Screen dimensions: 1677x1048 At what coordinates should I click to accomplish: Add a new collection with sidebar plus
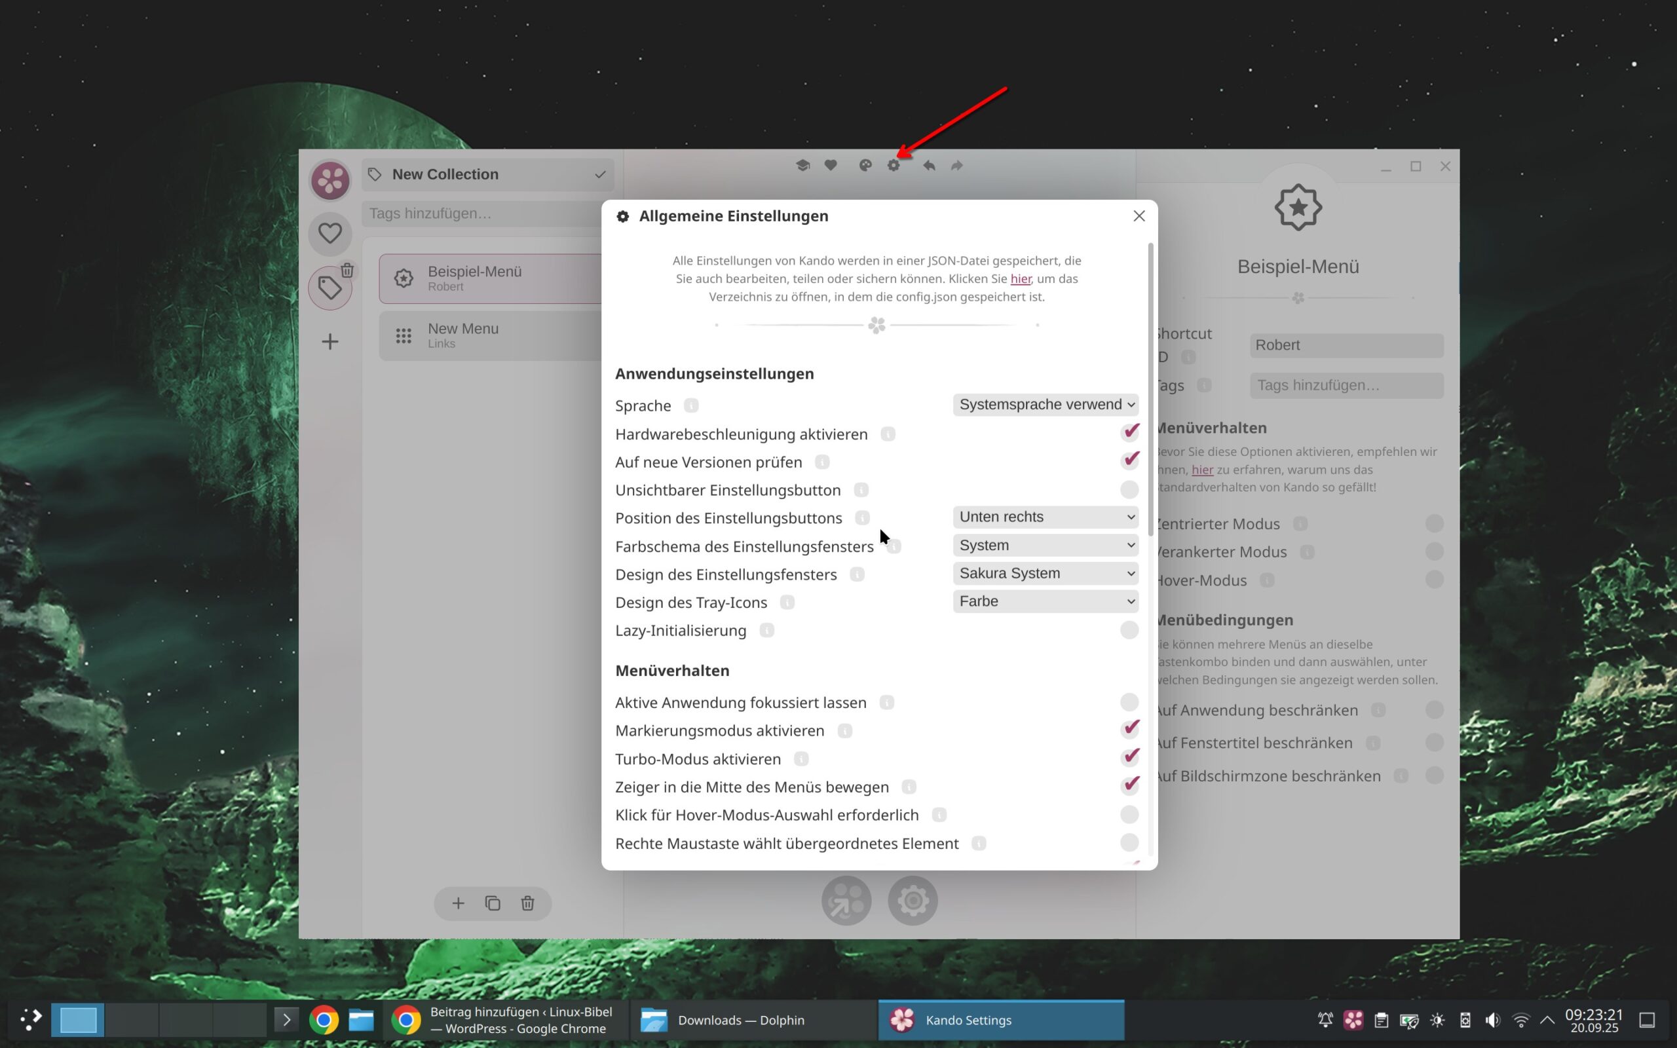[330, 342]
